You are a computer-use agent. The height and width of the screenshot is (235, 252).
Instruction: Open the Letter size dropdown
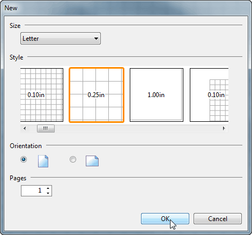coord(61,39)
